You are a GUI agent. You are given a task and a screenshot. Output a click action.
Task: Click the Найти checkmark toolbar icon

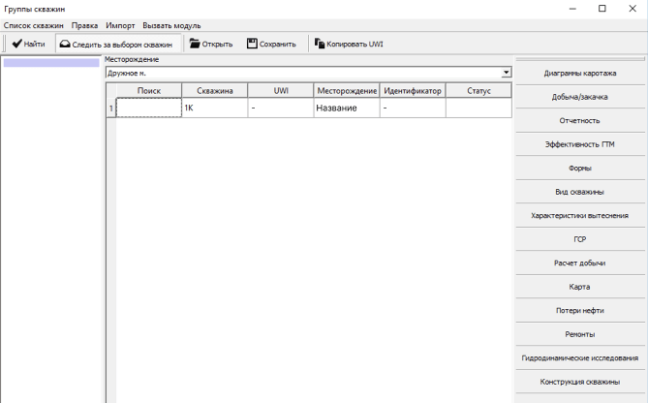click(16, 44)
